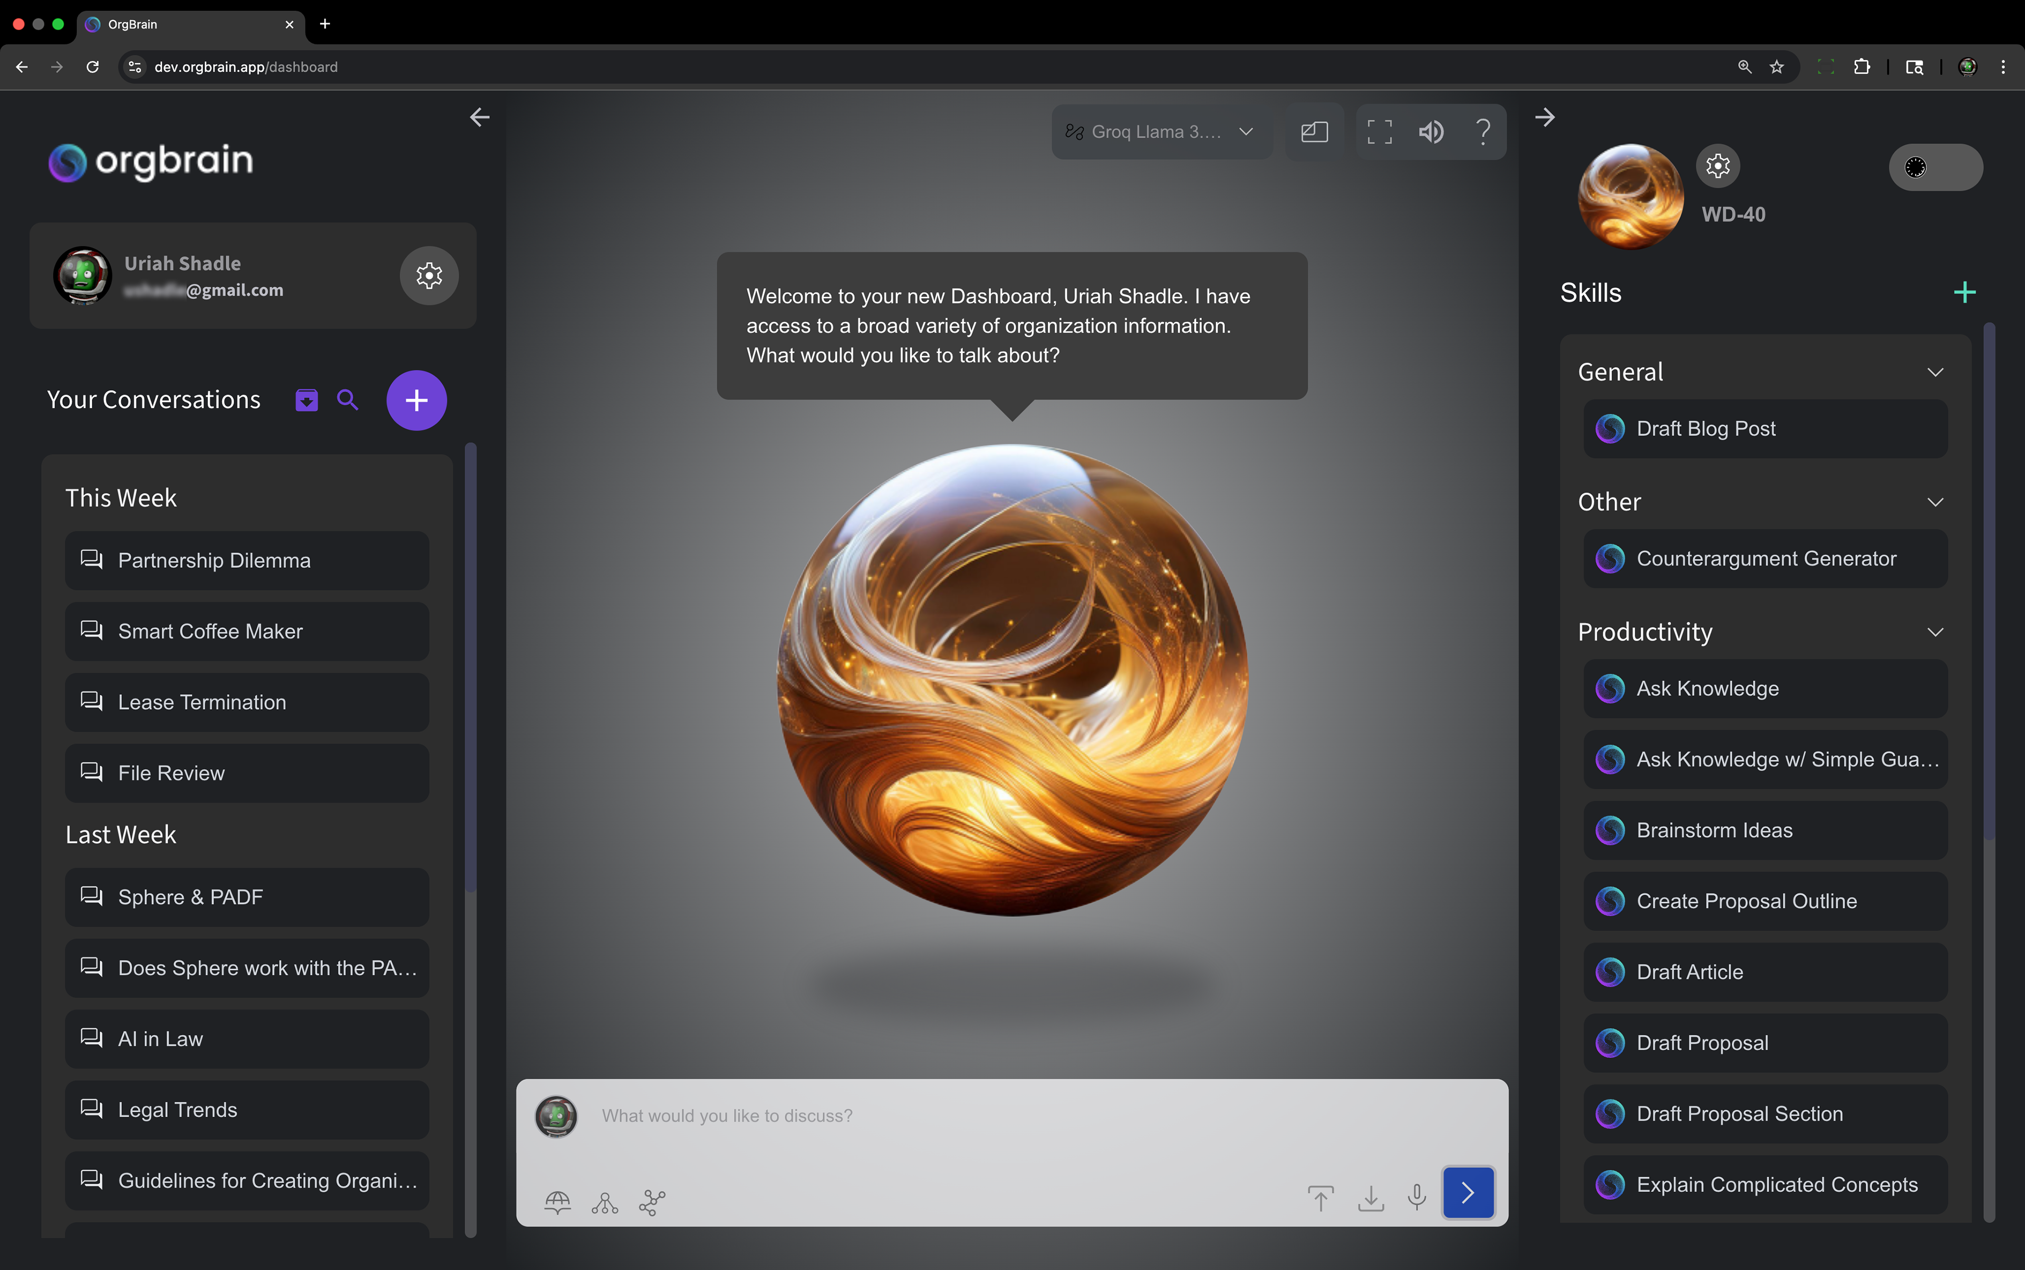The width and height of the screenshot is (2025, 1270).
Task: Select the Brainstorm Ideas skill
Action: 1764,830
